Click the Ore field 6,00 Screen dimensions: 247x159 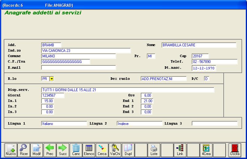[x=147, y=95]
